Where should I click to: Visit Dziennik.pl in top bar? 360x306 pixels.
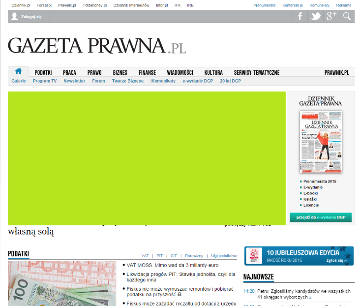pyautogui.click(x=21, y=5)
